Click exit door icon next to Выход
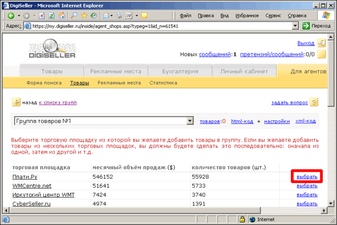337x225 pixels. point(322,43)
